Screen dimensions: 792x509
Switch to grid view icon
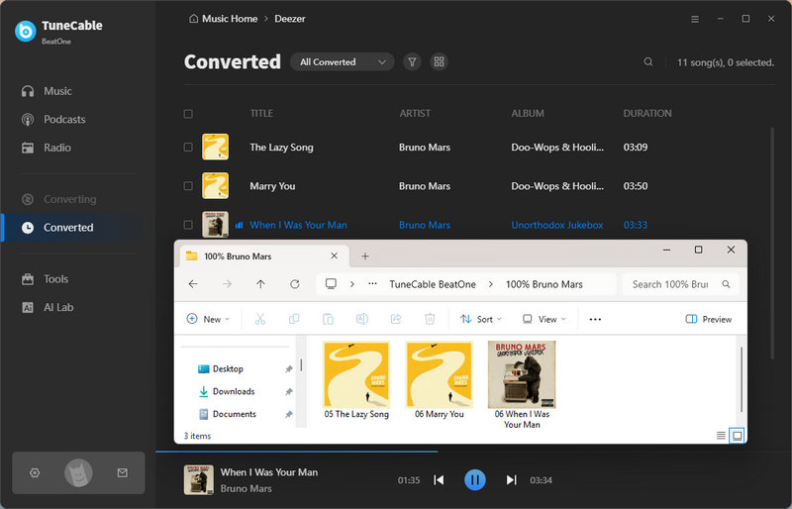439,61
